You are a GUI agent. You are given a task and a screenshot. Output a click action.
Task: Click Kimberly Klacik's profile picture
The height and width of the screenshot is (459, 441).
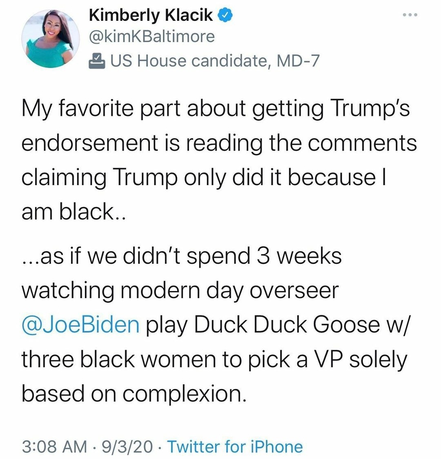[51, 39]
